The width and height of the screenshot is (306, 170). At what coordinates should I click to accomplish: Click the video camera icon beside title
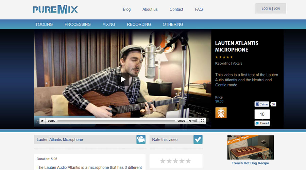tap(141, 139)
